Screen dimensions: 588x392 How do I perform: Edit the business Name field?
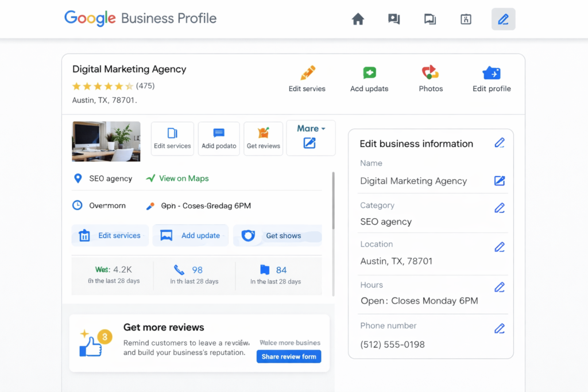[x=499, y=180]
